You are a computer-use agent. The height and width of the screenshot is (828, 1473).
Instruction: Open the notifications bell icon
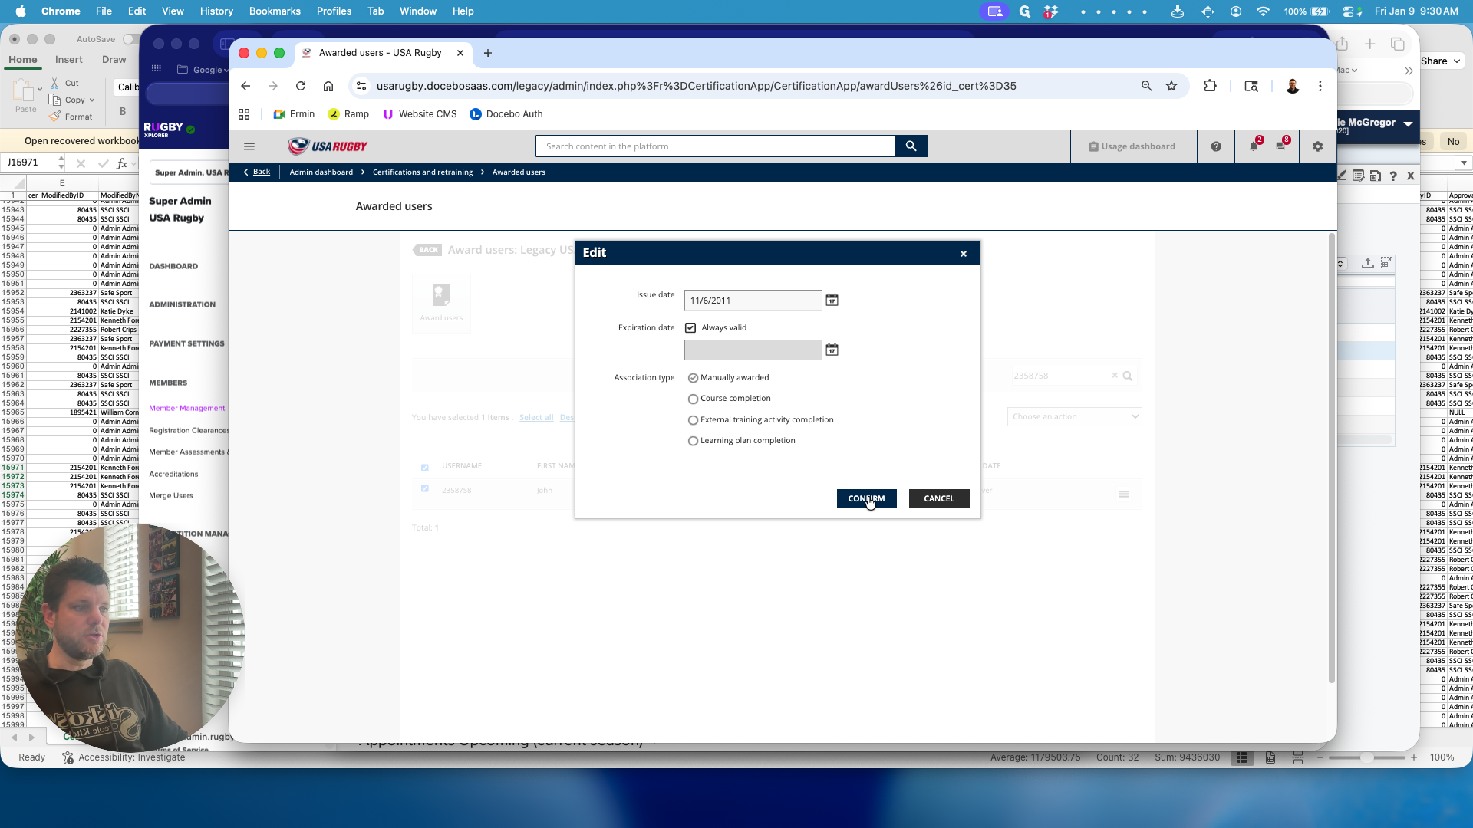[x=1254, y=146]
